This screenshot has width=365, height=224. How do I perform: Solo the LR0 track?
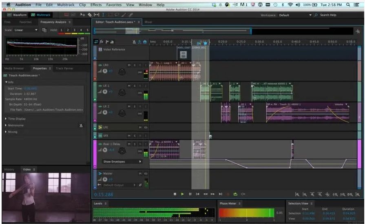pyautogui.click(x=135, y=65)
